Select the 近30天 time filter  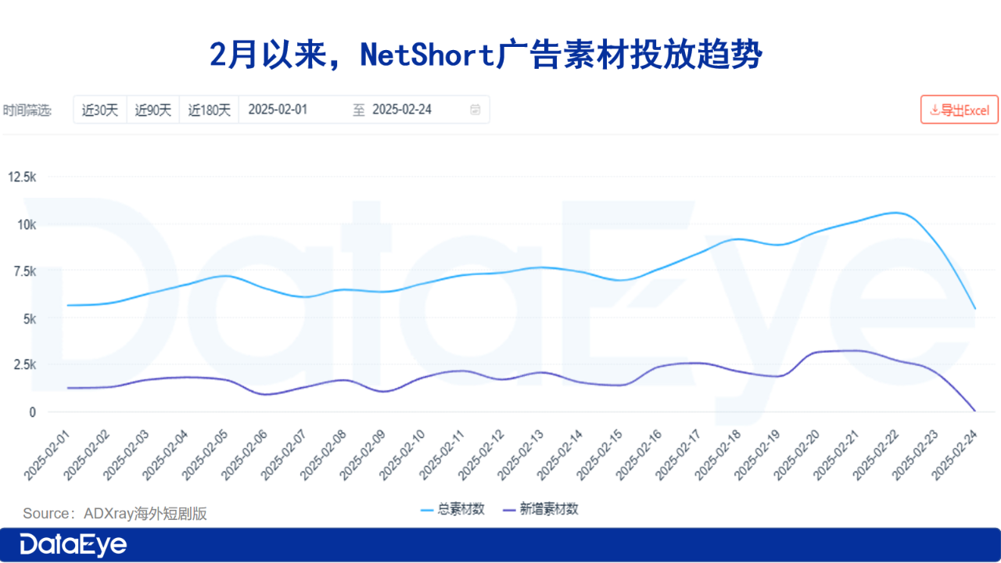(100, 109)
